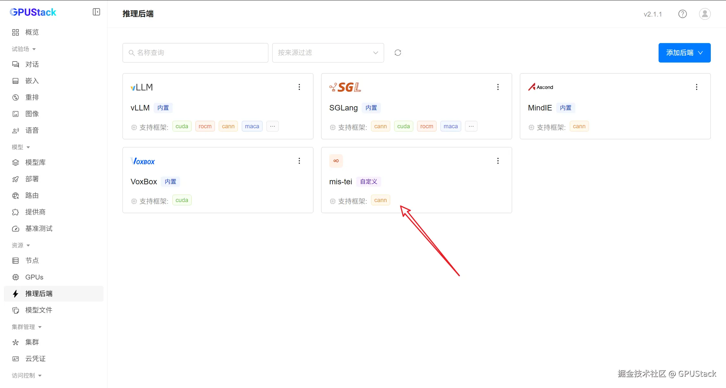Open the mis-tei card's more options menu

pos(498,161)
